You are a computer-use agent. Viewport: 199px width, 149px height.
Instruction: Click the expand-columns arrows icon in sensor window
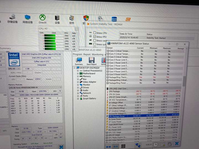click(x=108, y=147)
